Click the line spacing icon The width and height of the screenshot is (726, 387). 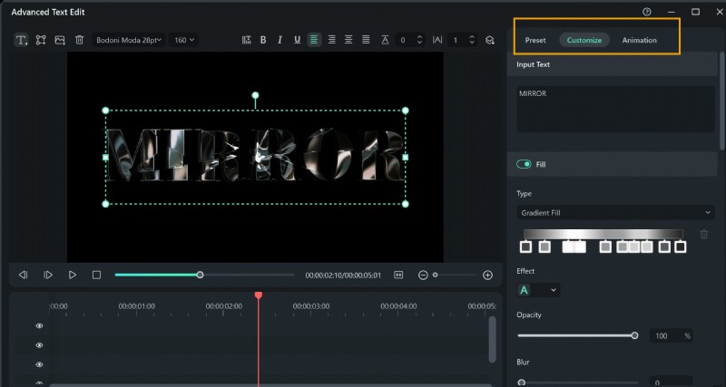point(385,40)
